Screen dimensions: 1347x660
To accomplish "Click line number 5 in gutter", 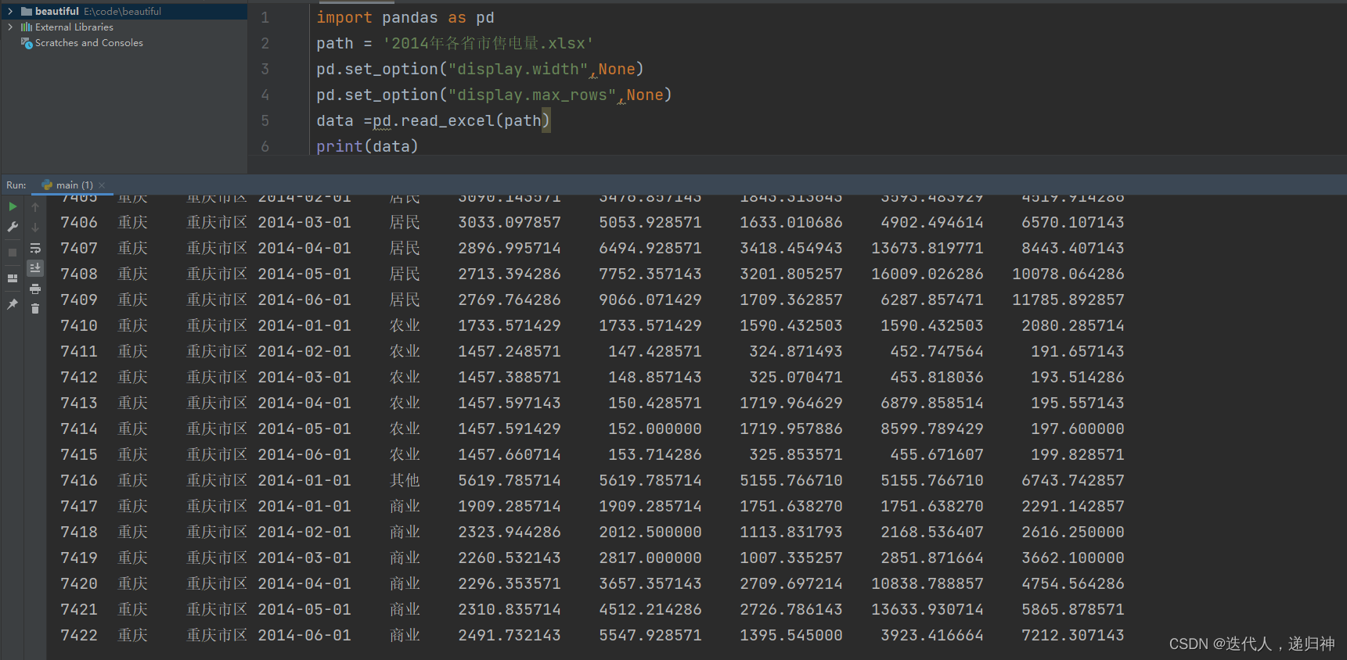I will pyautogui.click(x=265, y=120).
